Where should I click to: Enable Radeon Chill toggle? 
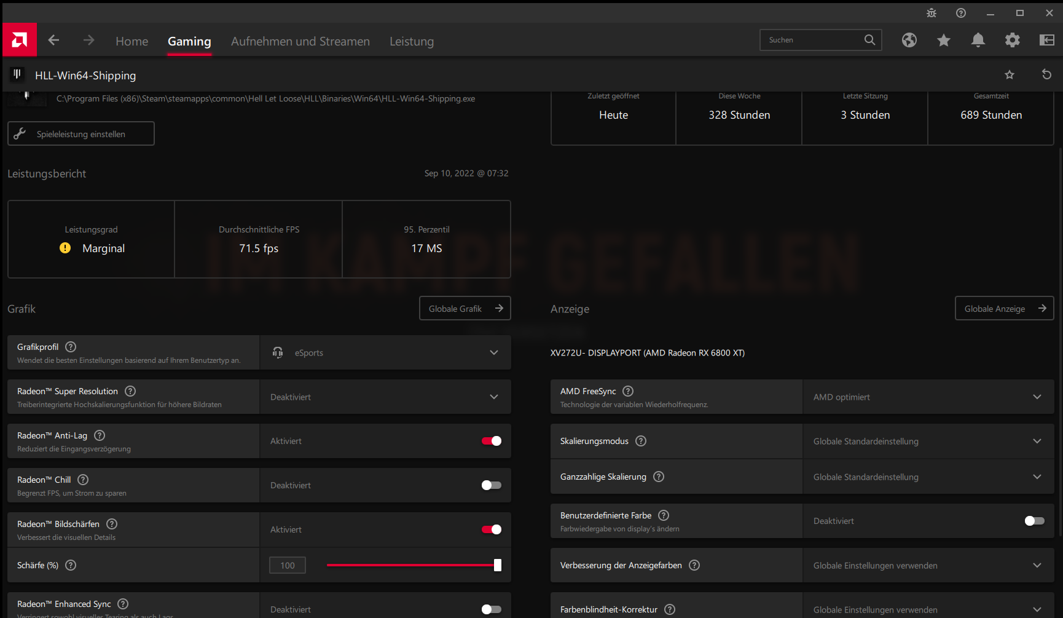pyautogui.click(x=492, y=485)
